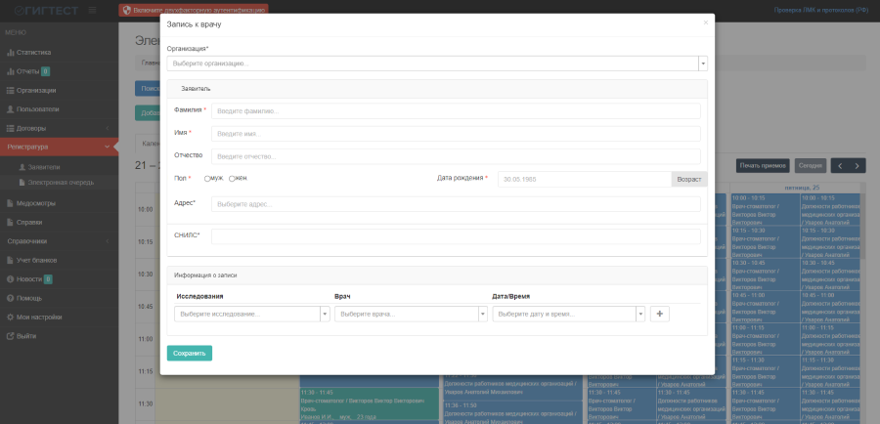Select the 'муж.' gender radio button

point(207,179)
